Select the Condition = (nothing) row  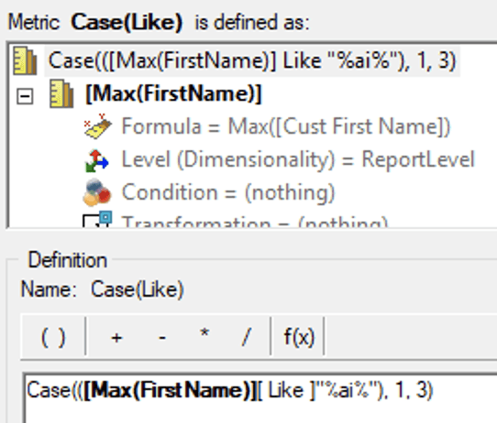click(x=228, y=192)
